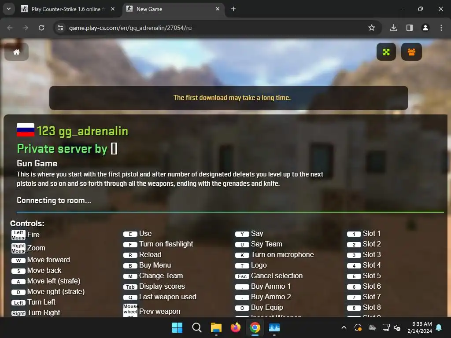This screenshot has width=451, height=338.
Task: Click the 'Buy Equip' label
Action: 267,308
